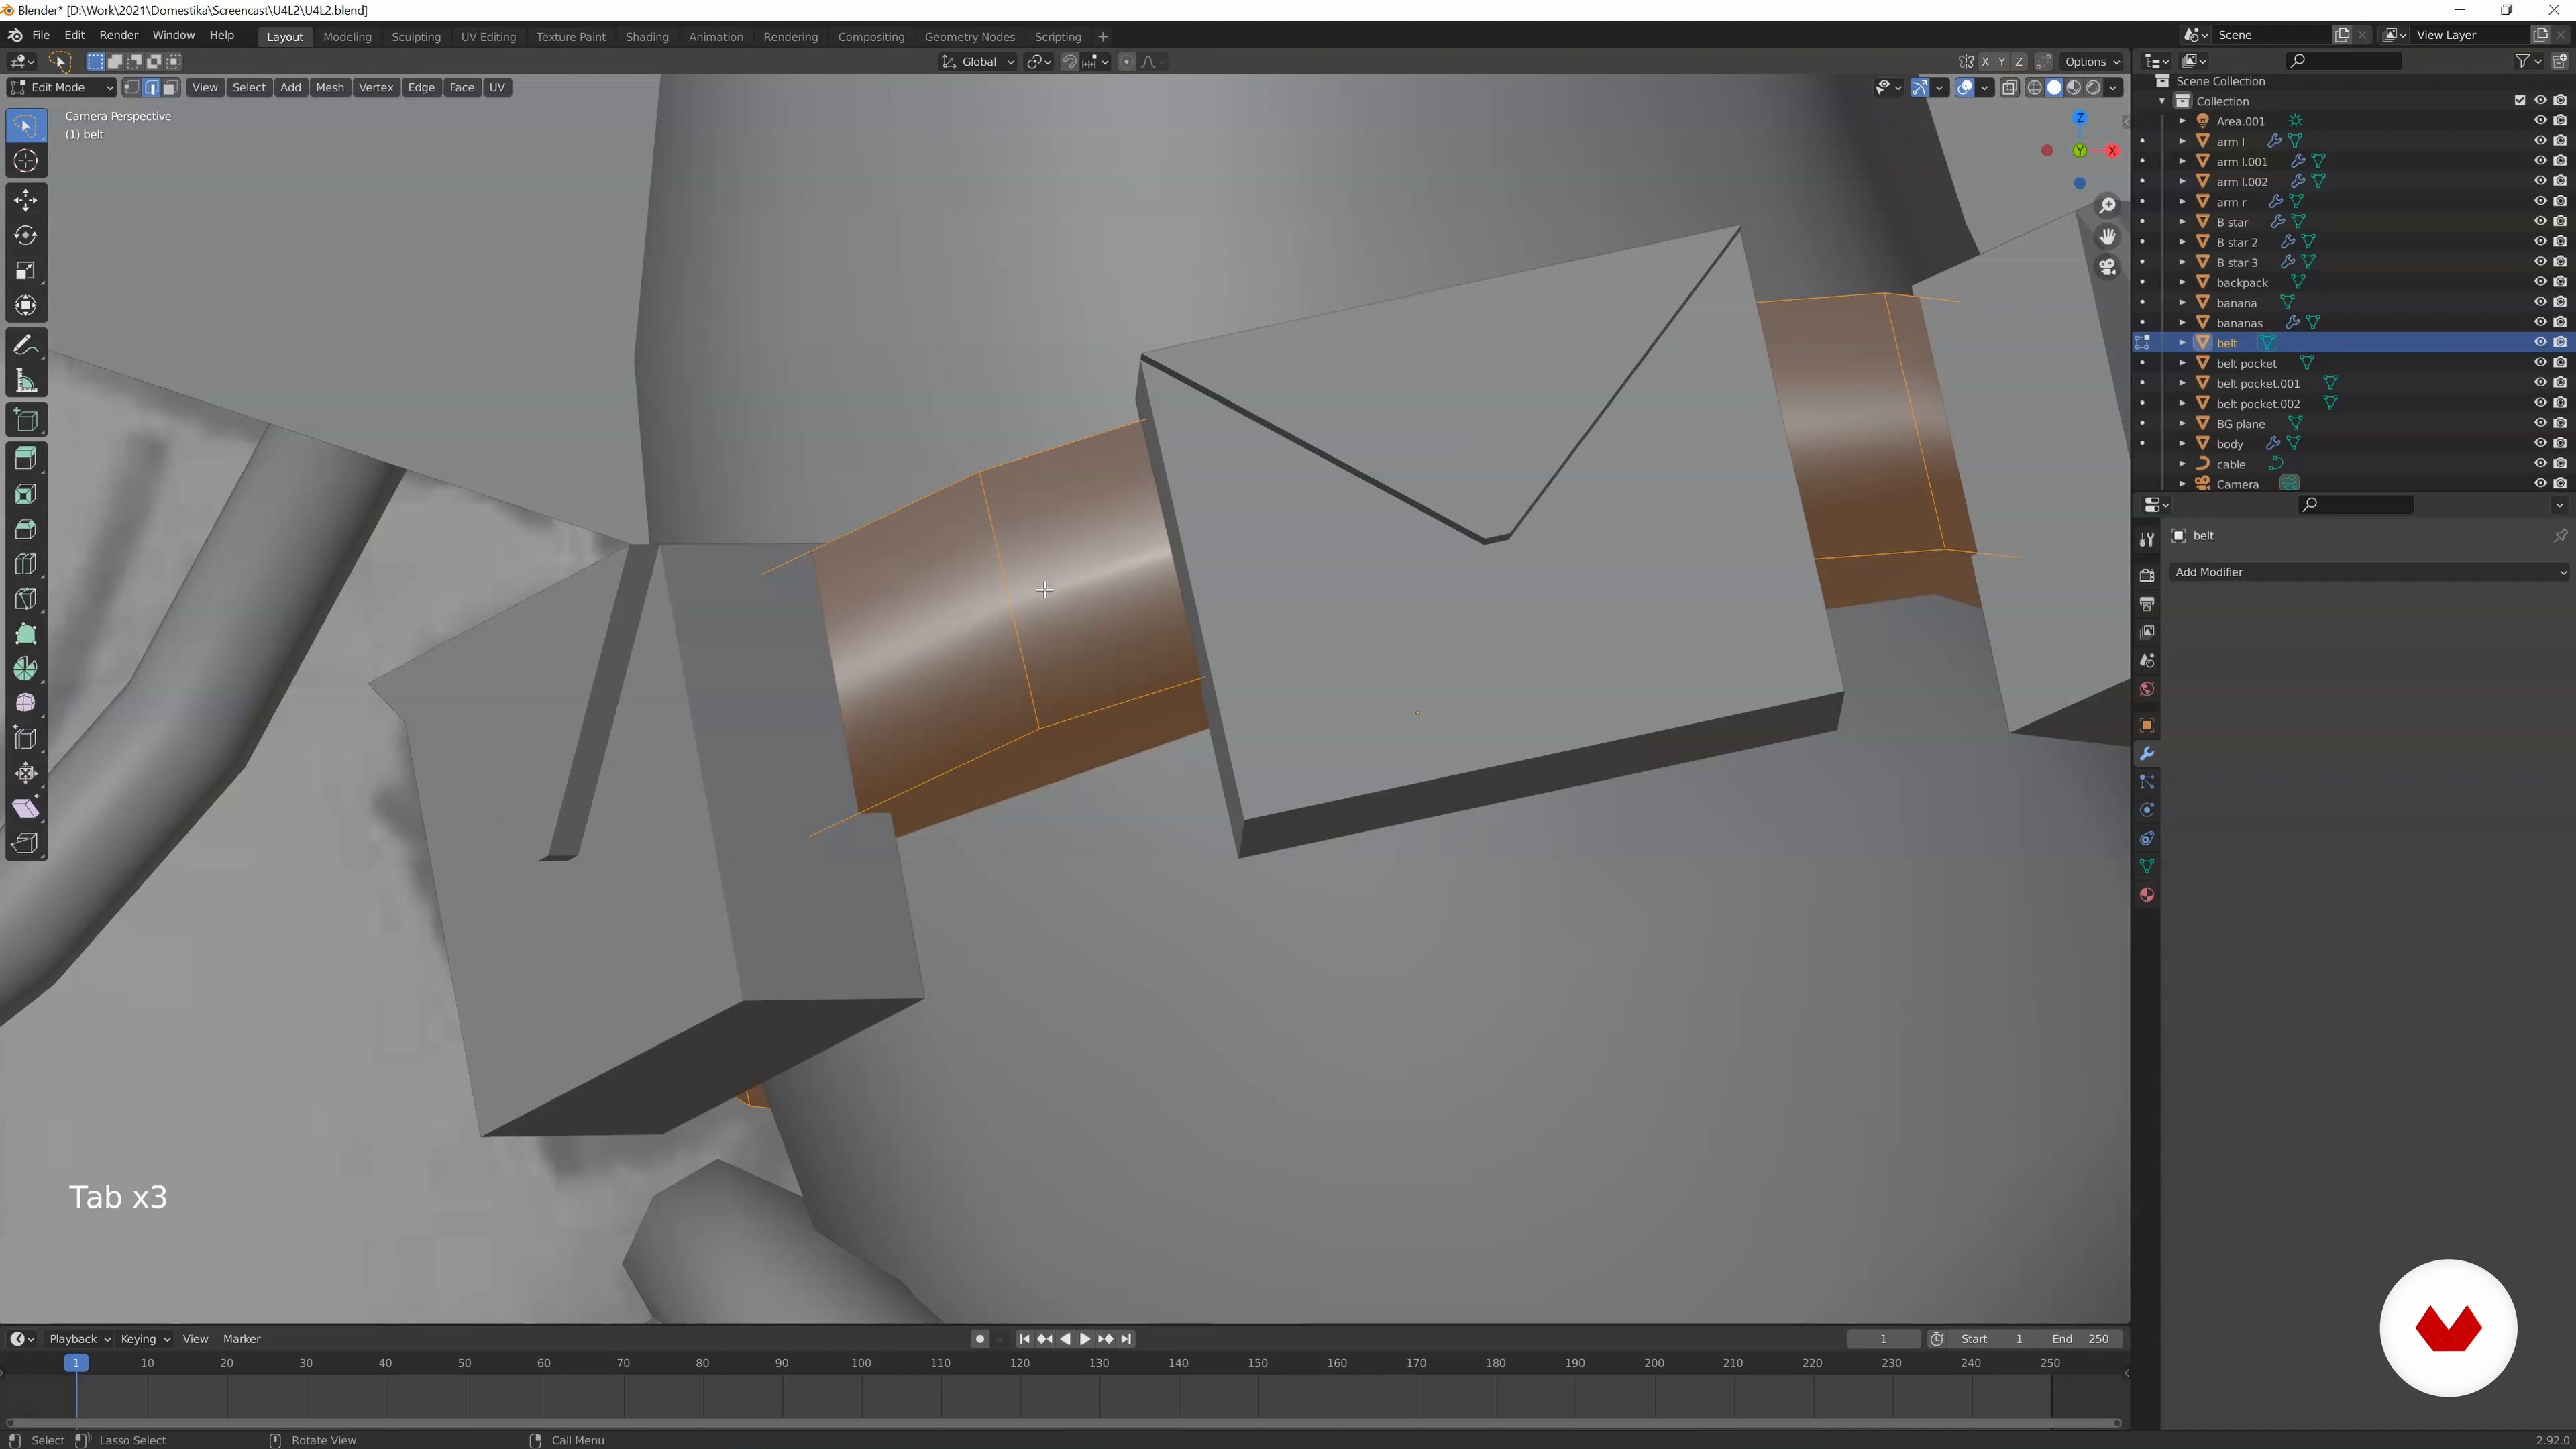The image size is (2576, 1449).
Task: Click the pan view hand icon
Action: 2107,237
